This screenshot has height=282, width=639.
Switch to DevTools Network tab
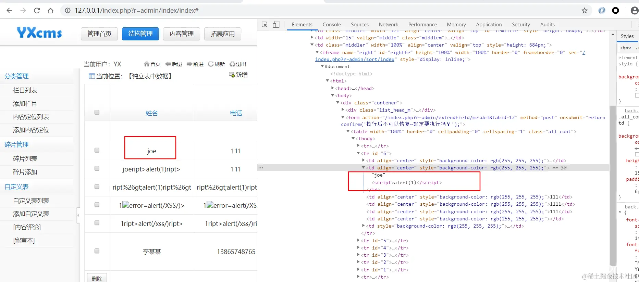click(x=389, y=25)
